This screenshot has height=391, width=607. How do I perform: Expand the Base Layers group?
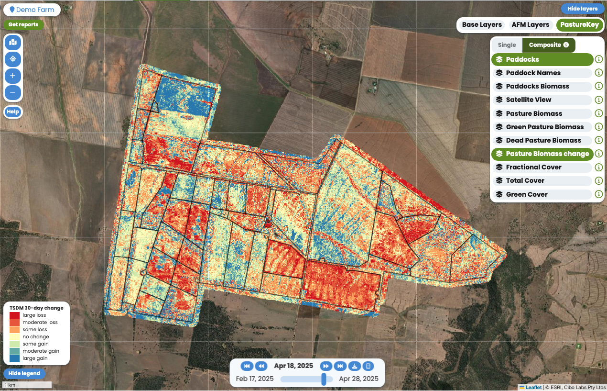click(x=482, y=25)
